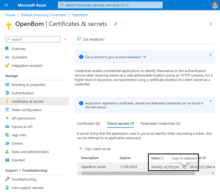Click the 11/28/2025 expiry date cell

pyautogui.click(x=128, y=167)
